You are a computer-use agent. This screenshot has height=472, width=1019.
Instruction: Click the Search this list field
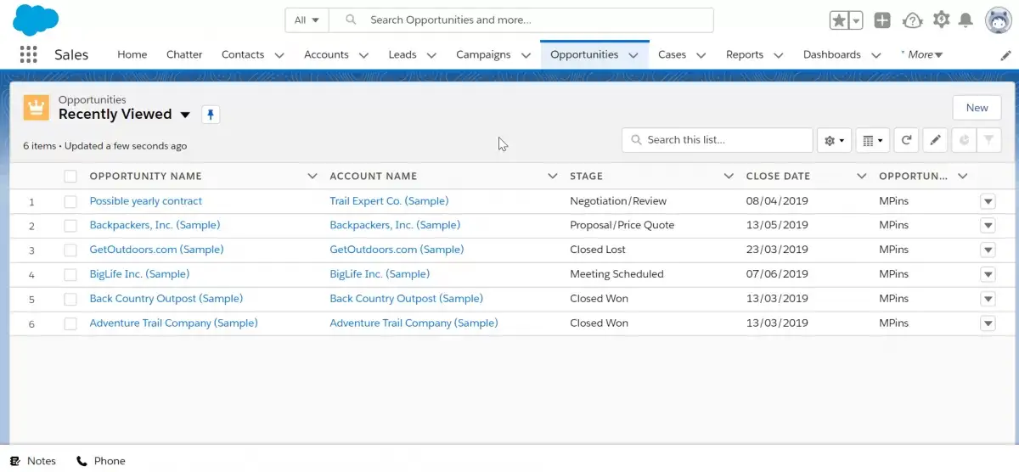point(718,140)
